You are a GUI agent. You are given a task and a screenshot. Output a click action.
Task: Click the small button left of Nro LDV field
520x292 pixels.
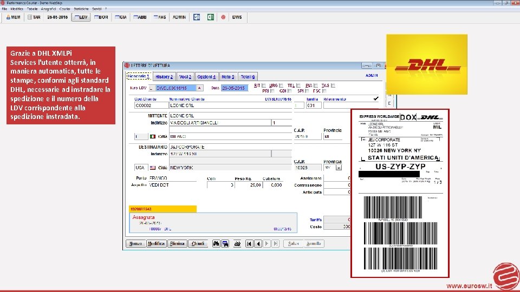(x=151, y=88)
